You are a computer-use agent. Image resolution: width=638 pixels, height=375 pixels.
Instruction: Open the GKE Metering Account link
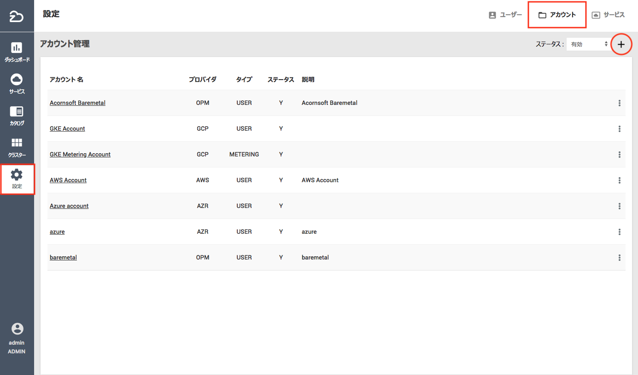tap(80, 155)
